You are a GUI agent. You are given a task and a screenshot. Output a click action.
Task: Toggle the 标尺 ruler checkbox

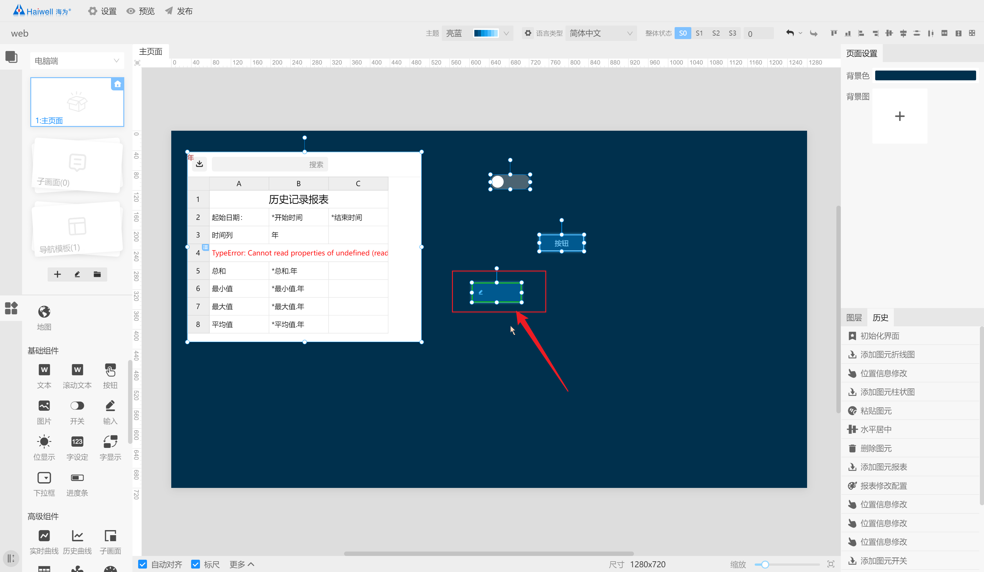click(196, 564)
